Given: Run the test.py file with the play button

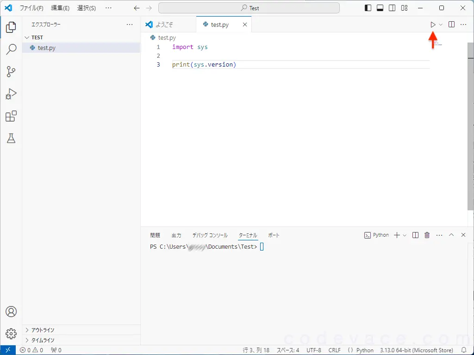Looking at the screenshot, I should 432,24.
